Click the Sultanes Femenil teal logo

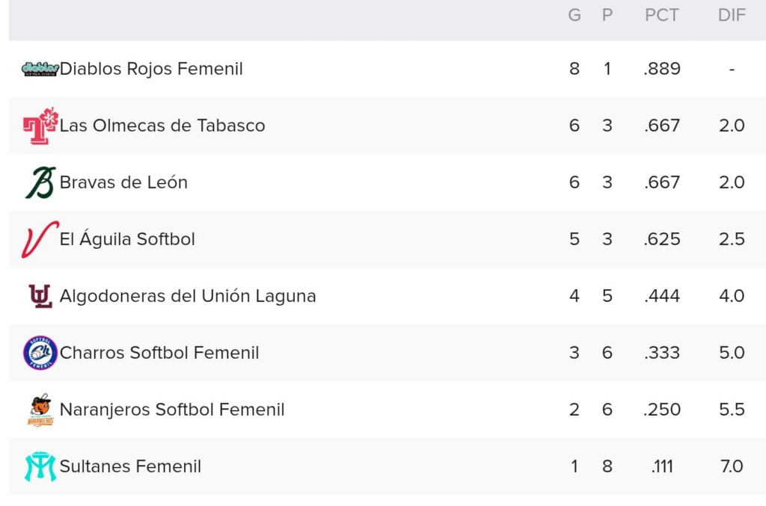click(x=40, y=466)
